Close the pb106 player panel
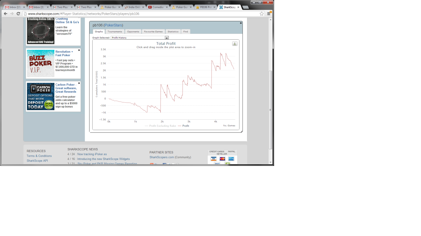The width and height of the screenshot is (421, 236). pyautogui.click(x=241, y=23)
